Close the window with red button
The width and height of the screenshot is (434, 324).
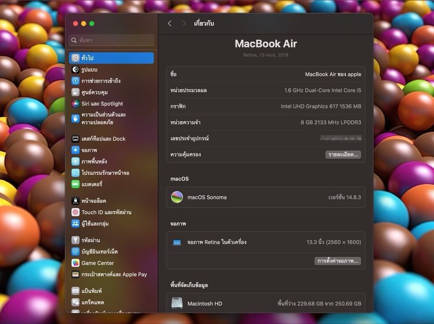75,24
